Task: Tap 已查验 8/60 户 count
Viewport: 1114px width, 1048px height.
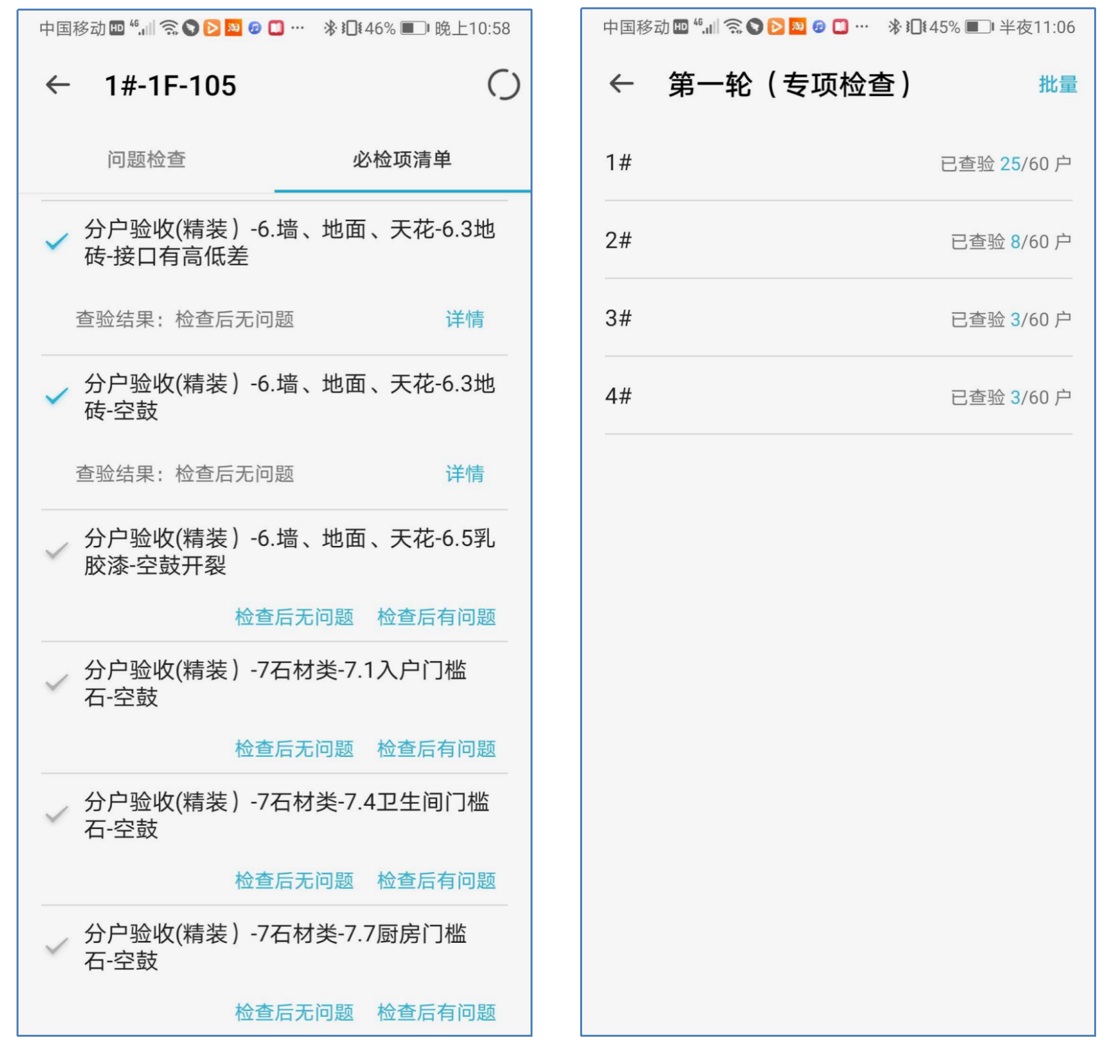Action: [1011, 242]
